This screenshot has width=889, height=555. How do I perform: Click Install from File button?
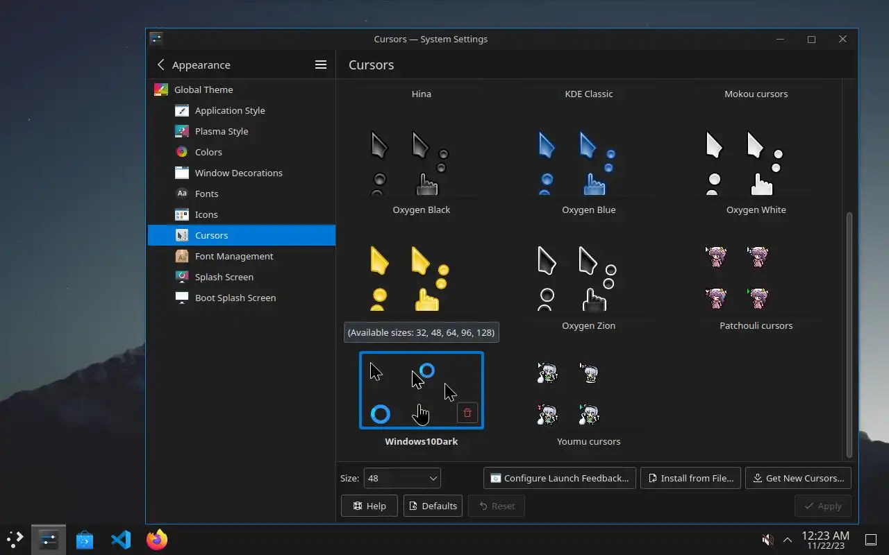pos(690,478)
